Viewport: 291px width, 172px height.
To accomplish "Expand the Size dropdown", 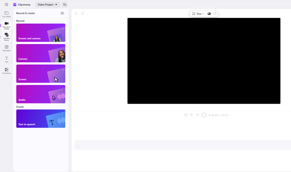I will click(x=198, y=14).
